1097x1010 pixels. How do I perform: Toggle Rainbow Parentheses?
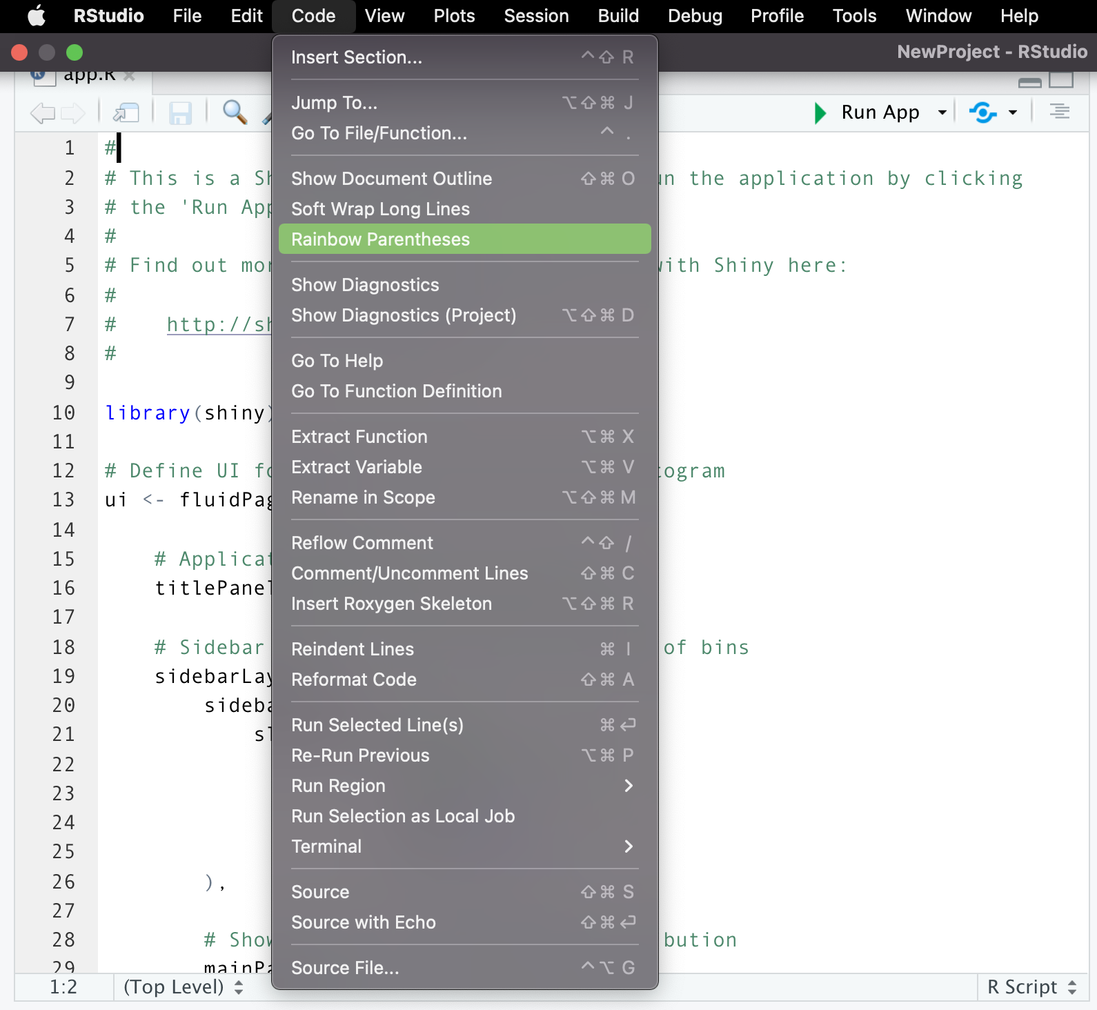click(x=465, y=239)
